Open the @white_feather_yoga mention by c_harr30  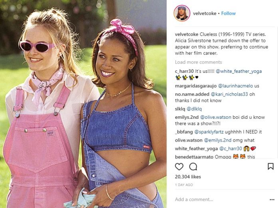[238, 71]
